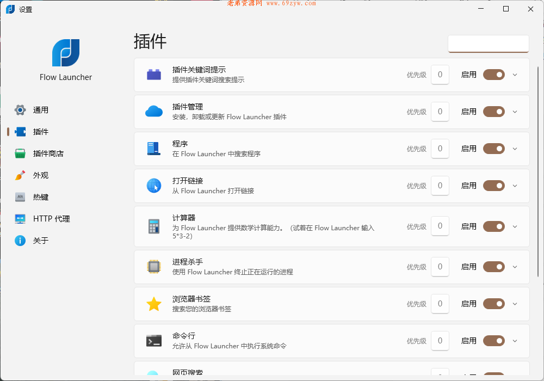544x381 pixels.
Task: Expand the 计算器 plugin chevron
Action: [x=515, y=226]
